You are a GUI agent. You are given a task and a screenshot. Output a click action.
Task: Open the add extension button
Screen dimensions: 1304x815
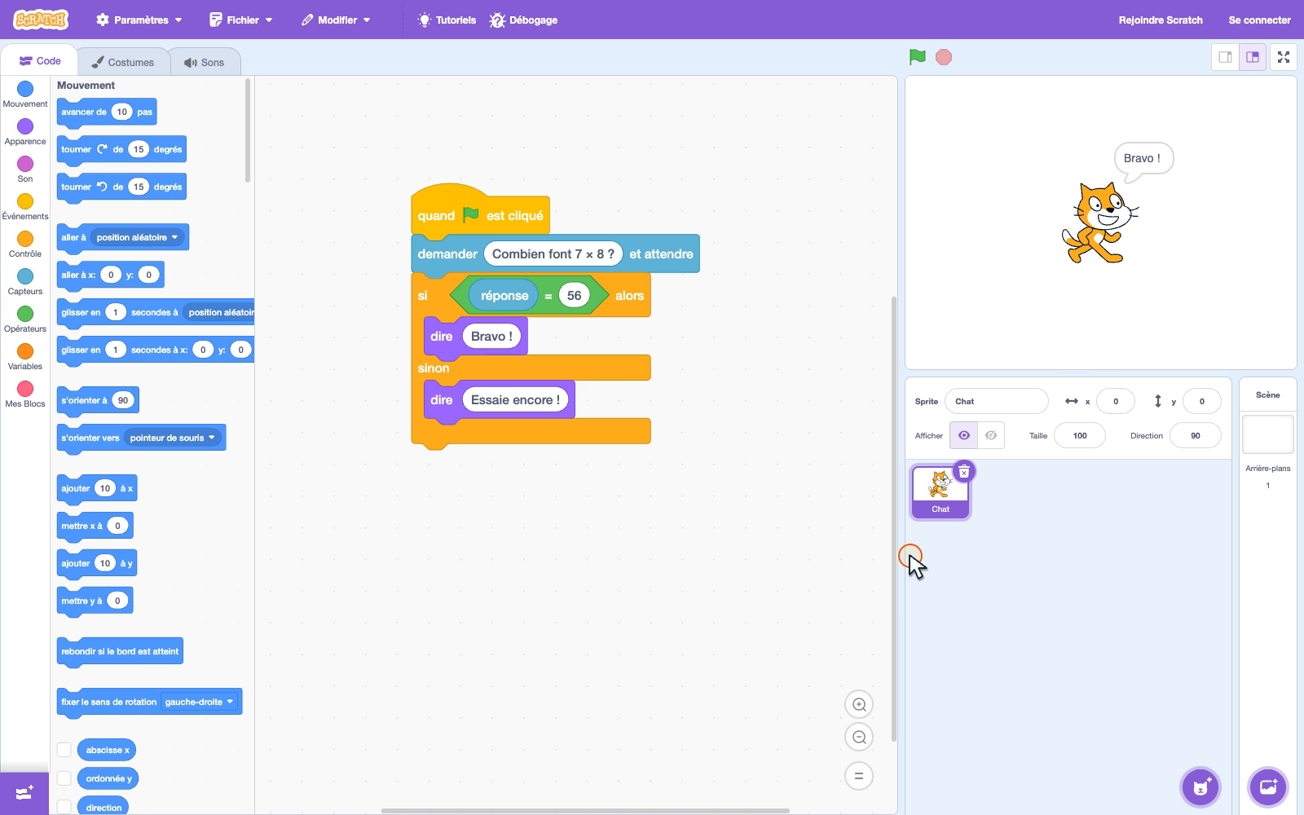pyautogui.click(x=24, y=793)
